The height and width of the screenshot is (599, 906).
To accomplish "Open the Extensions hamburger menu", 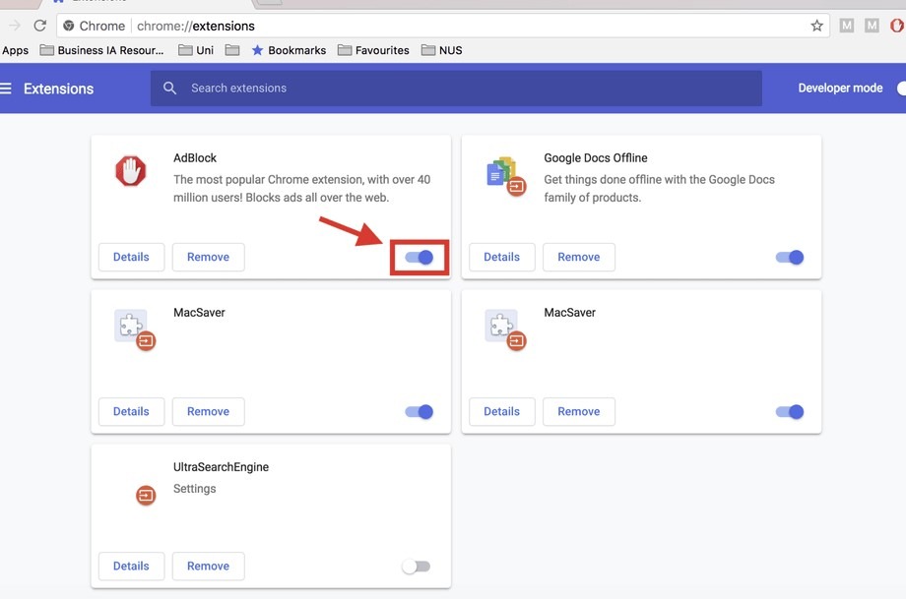I will [x=6, y=89].
